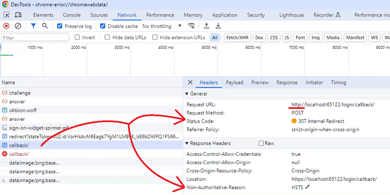Edit the HSTS header value pencil
The image size is (390, 195).
tap(307, 187)
